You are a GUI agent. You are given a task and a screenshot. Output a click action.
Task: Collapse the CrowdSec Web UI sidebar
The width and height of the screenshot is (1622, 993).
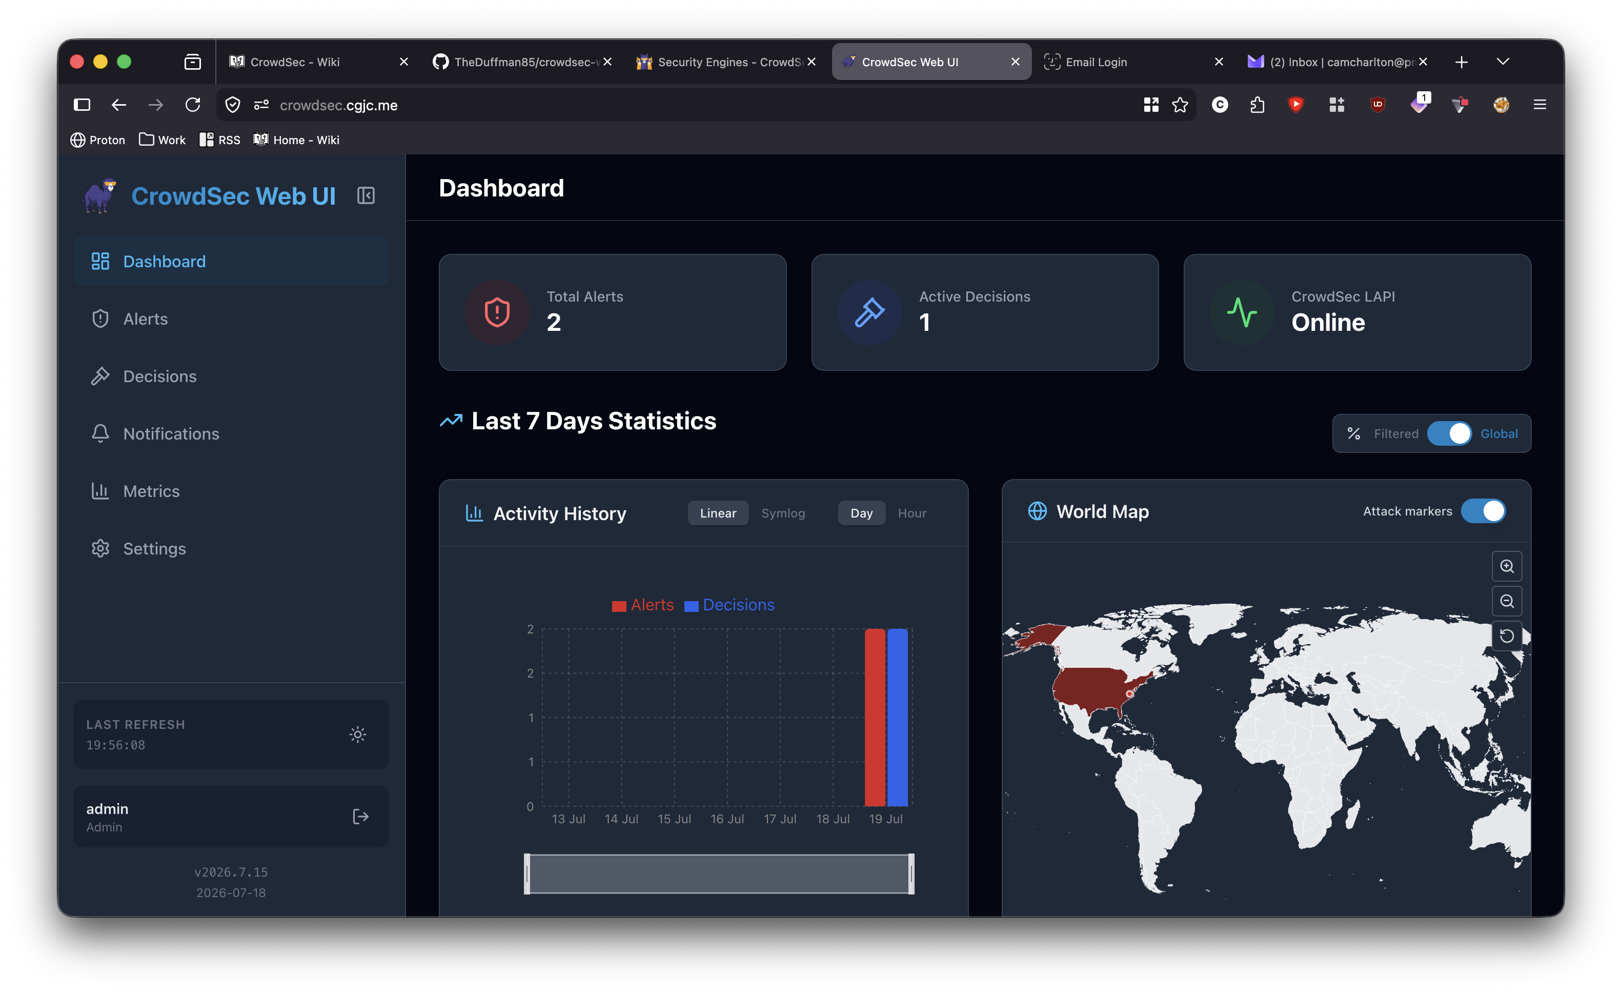pos(366,195)
